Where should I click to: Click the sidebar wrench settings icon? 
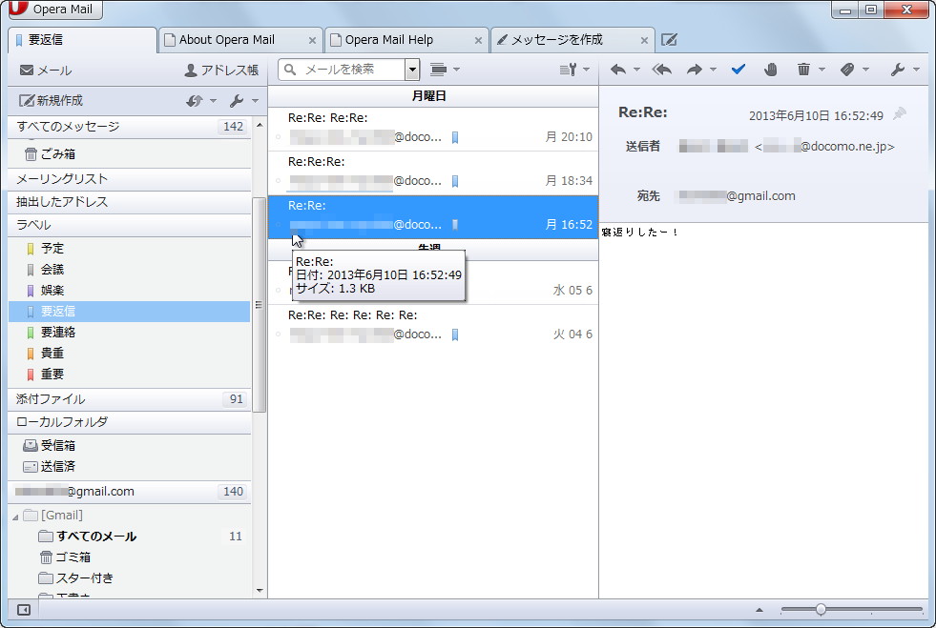[237, 101]
